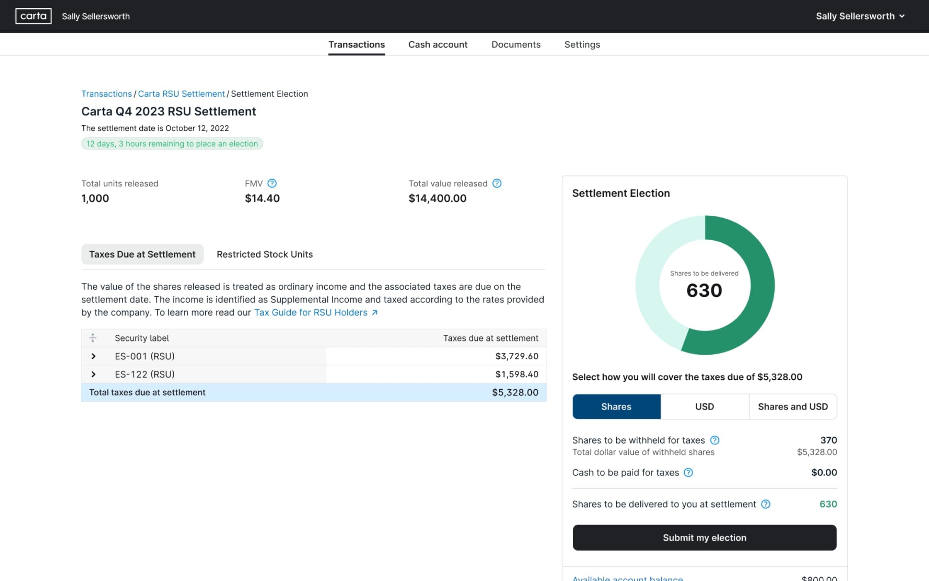
Task: Click the Carta logo
Action: (33, 16)
